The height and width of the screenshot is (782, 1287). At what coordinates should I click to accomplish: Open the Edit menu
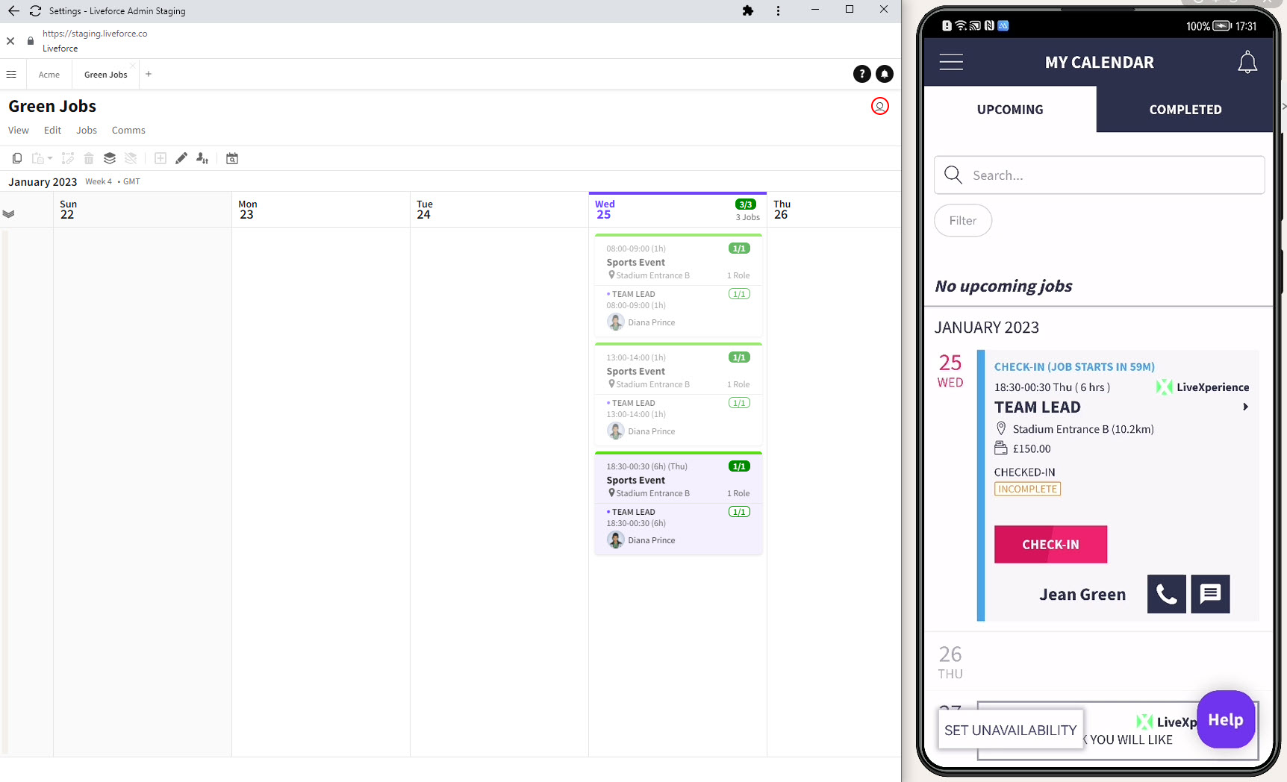[x=52, y=130]
